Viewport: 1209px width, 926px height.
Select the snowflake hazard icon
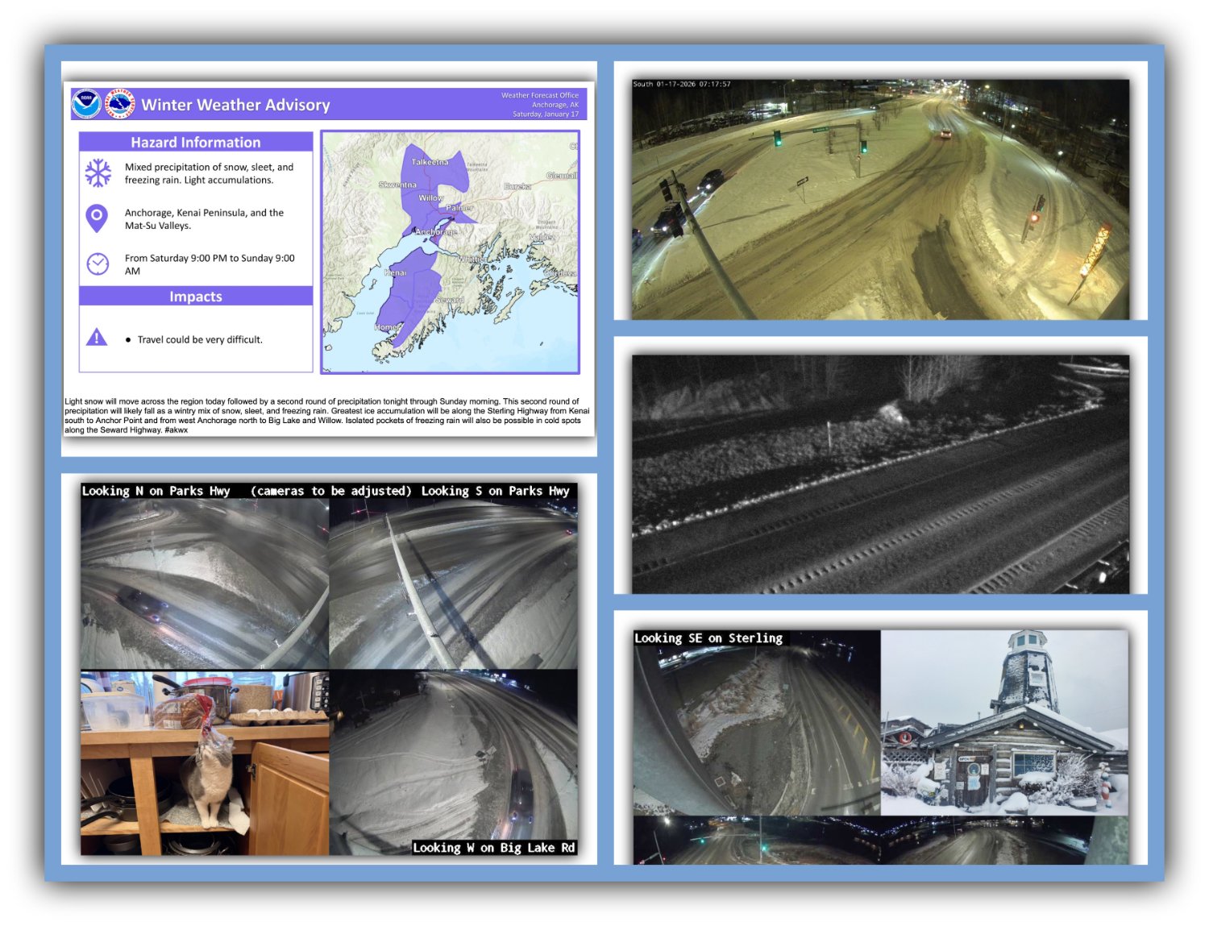click(x=98, y=173)
